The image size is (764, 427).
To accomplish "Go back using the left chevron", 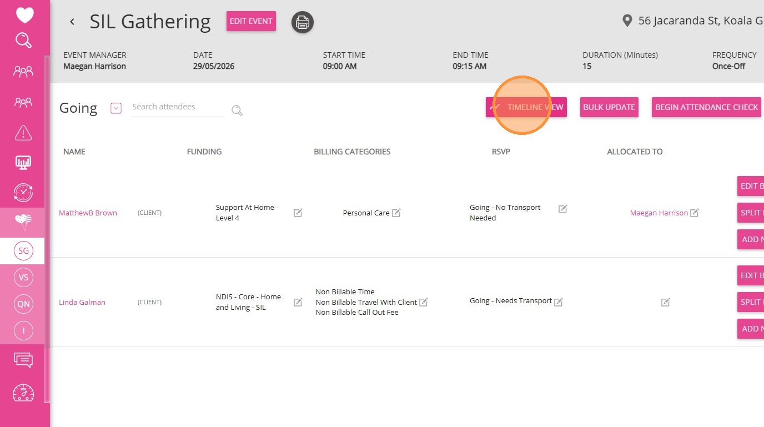I will click(72, 22).
